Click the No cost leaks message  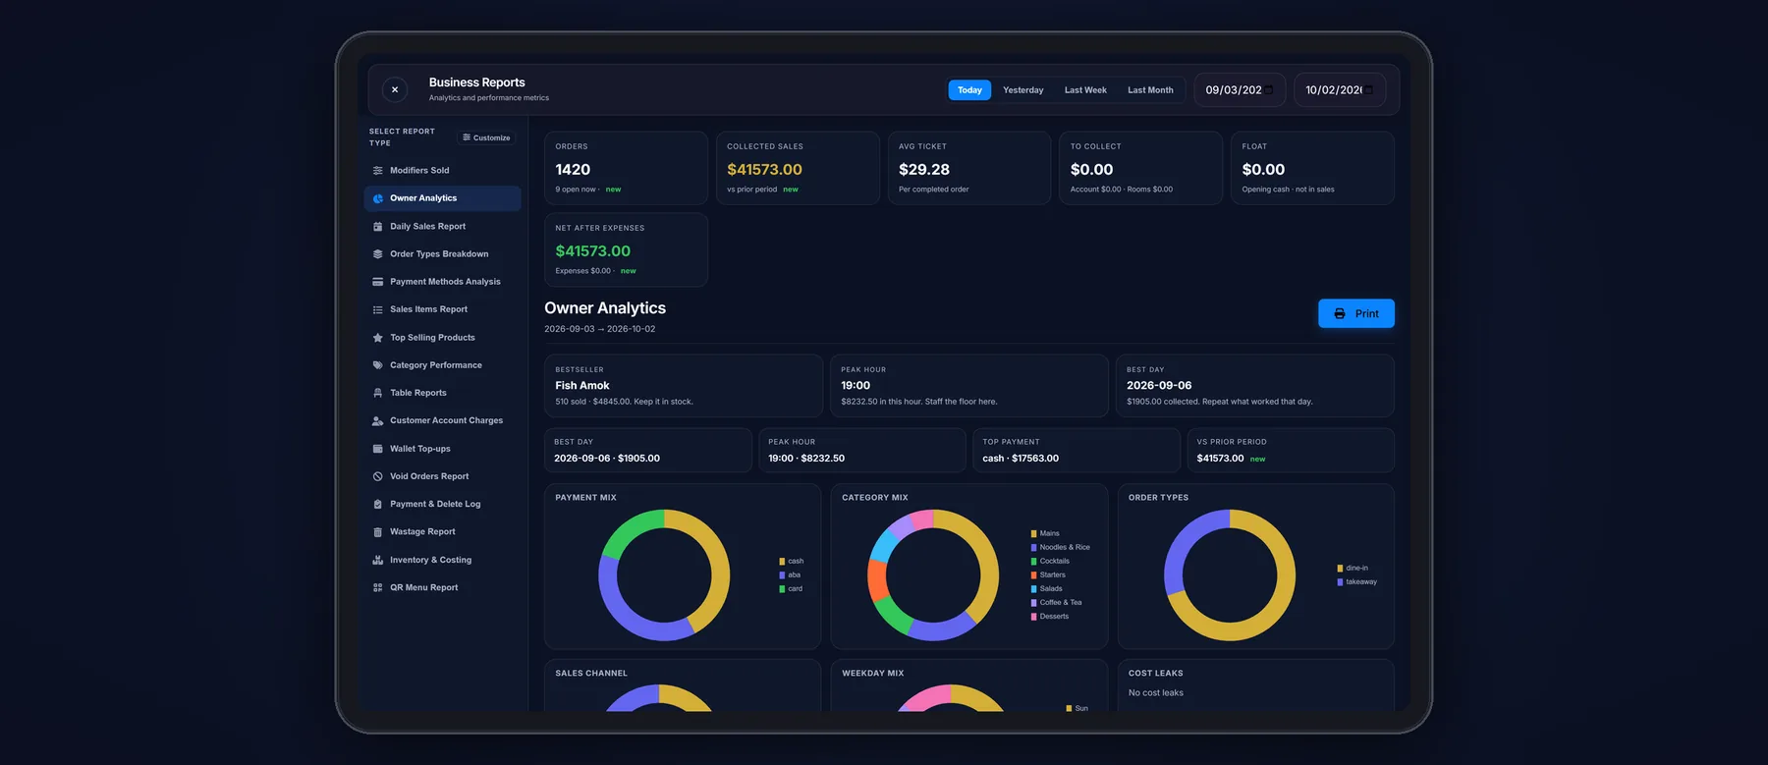[x=1156, y=693]
